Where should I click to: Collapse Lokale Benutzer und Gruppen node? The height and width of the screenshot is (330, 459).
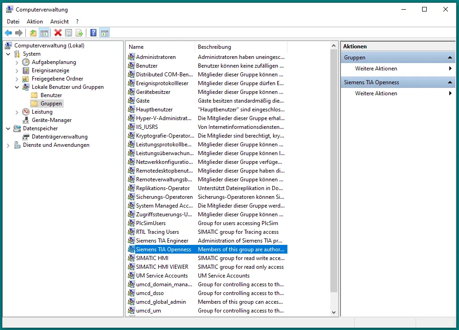point(17,87)
